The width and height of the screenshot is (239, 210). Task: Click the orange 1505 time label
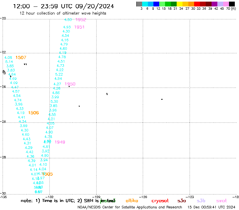point(47,174)
